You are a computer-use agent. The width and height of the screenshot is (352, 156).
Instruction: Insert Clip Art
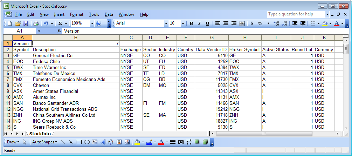[119, 142]
